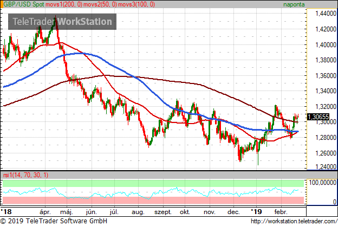Image resolution: width=338 pixels, height=226 pixels.
Task: Open the workstation.teletrader.com link
Action: click(294, 221)
